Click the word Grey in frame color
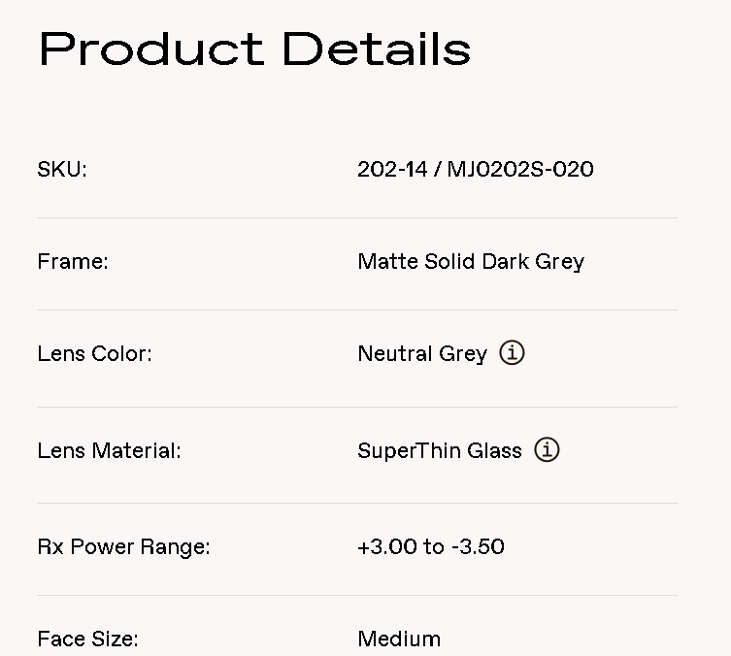The image size is (731, 656). coord(559,262)
